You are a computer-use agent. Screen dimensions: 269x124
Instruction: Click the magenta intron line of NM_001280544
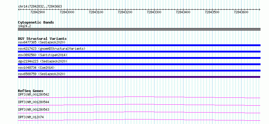coord(139,105)
